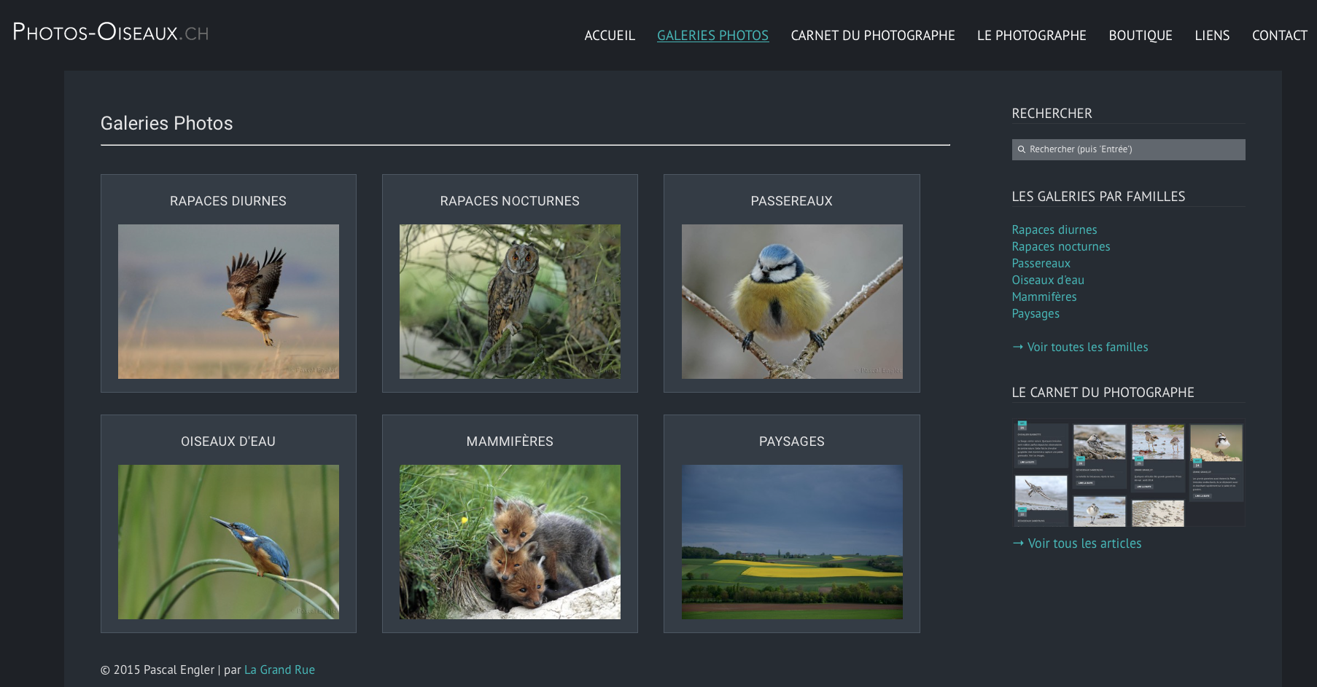Click the Rapaces nocturnes sidebar link
The image size is (1317, 687).
pos(1060,247)
